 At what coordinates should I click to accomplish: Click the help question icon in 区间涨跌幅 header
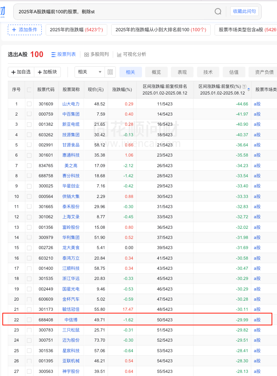(x=244, y=87)
